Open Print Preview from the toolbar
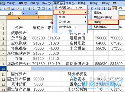 (x=33, y=8)
